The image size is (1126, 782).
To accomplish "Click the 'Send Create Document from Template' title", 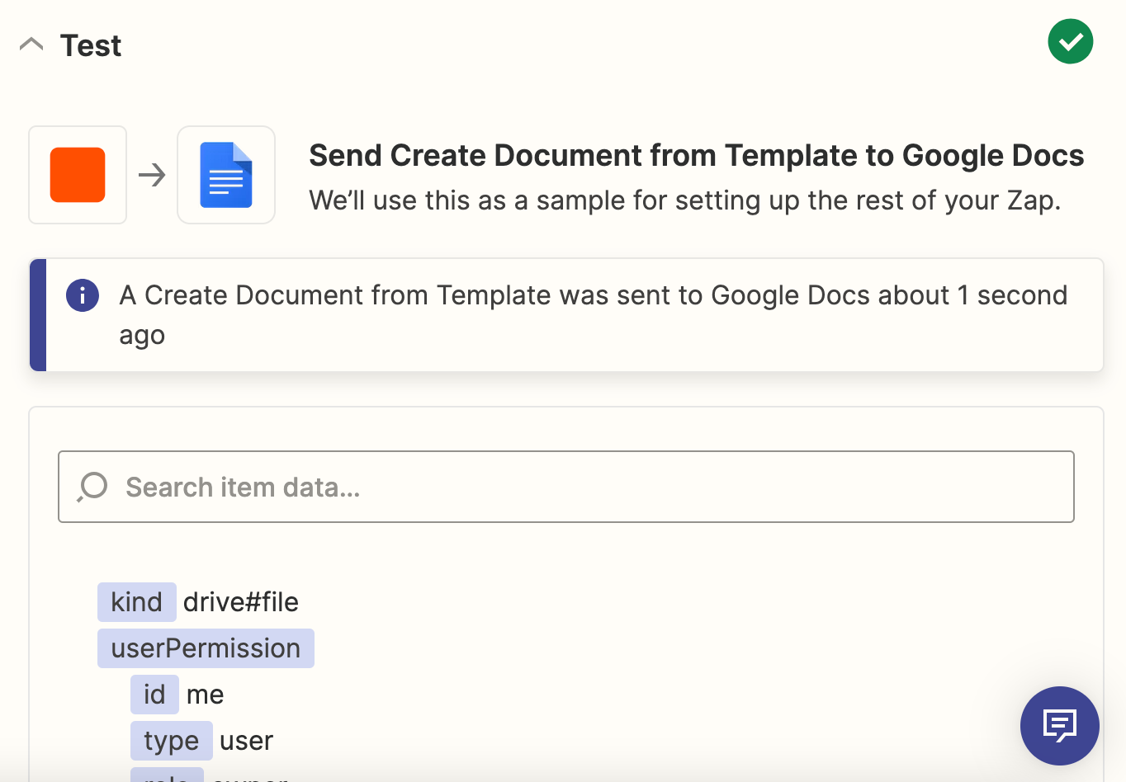I will click(x=696, y=155).
